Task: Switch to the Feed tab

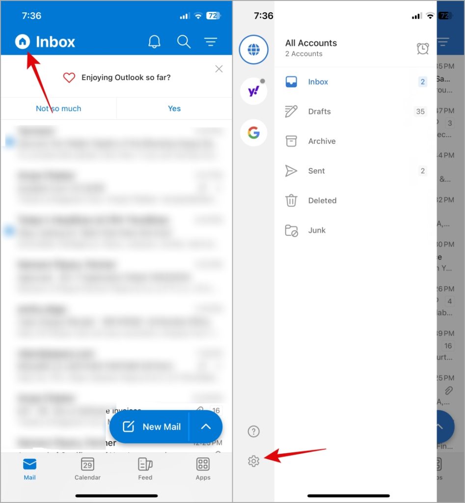Action: 145,469
